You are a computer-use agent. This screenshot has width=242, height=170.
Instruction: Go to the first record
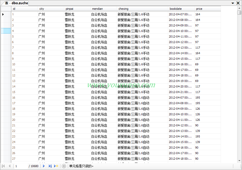[3, 166]
